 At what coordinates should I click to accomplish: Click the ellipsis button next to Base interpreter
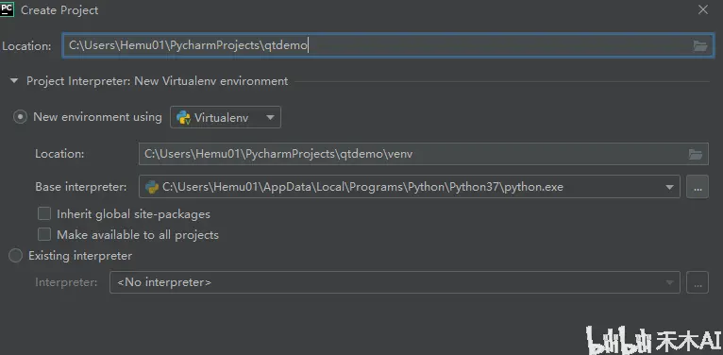[x=698, y=187]
